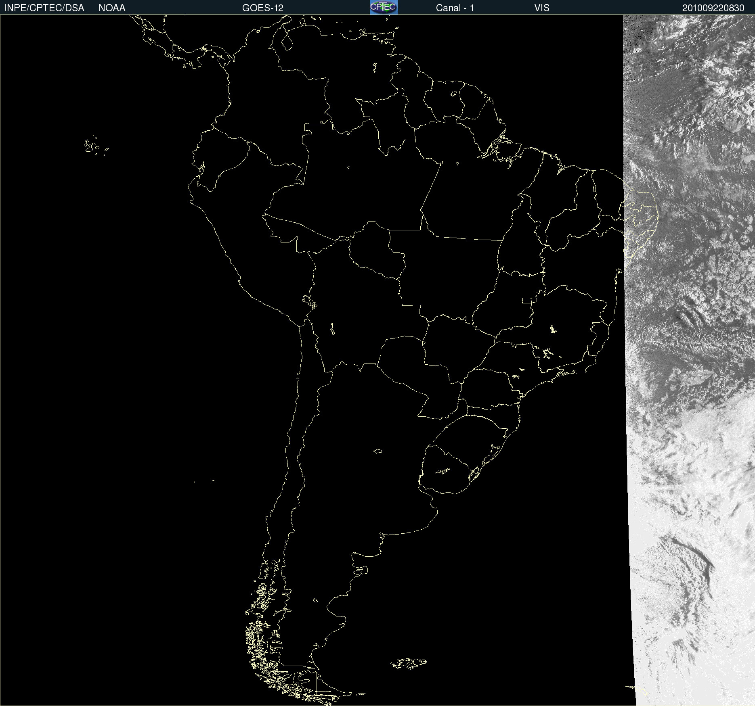This screenshot has width=755, height=706.
Task: Click the INPE/CPTEC/DSA header text
Action: 44,8
